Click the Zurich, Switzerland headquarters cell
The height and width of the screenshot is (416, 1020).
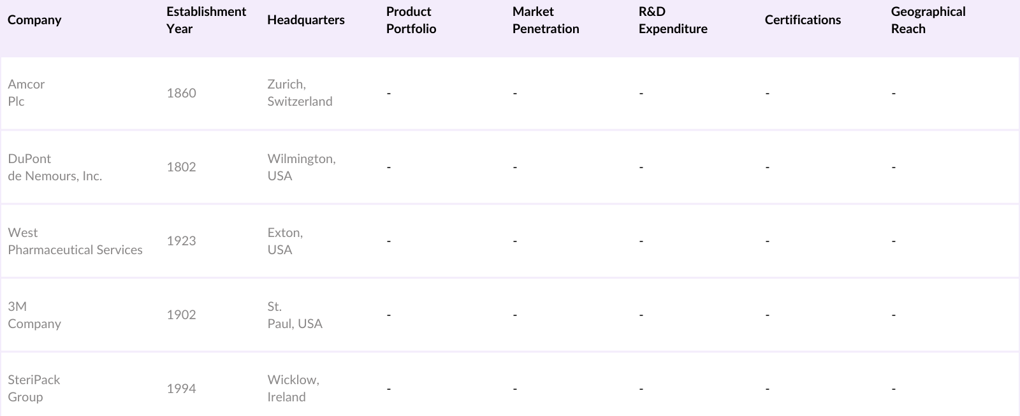300,92
